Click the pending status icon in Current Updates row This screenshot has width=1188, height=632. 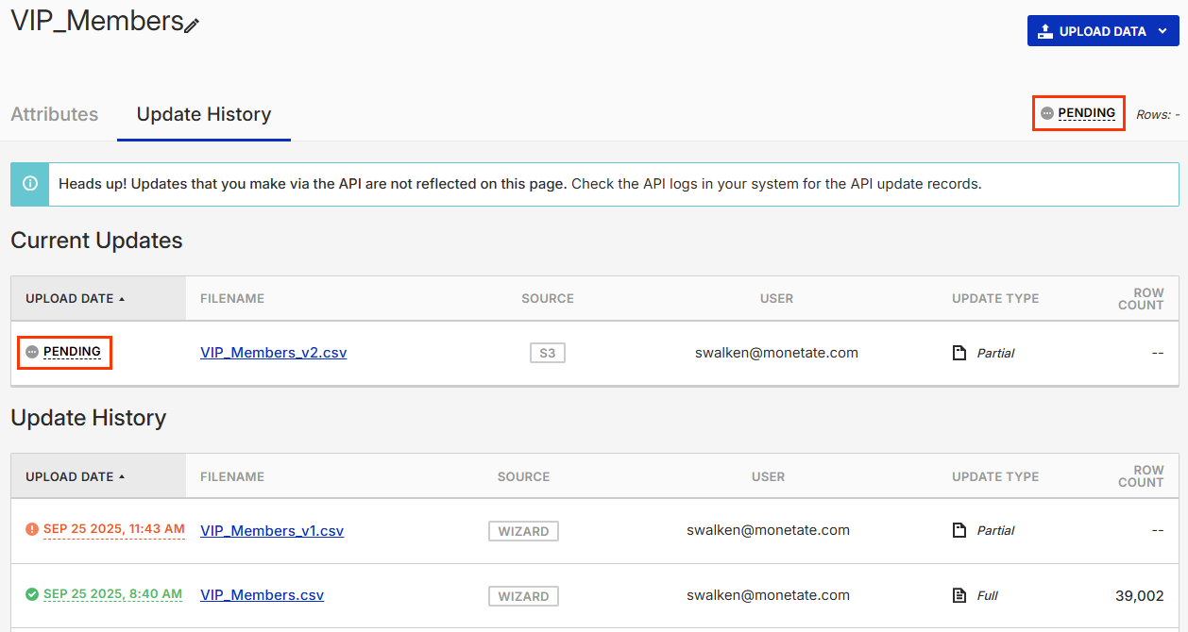(x=32, y=352)
